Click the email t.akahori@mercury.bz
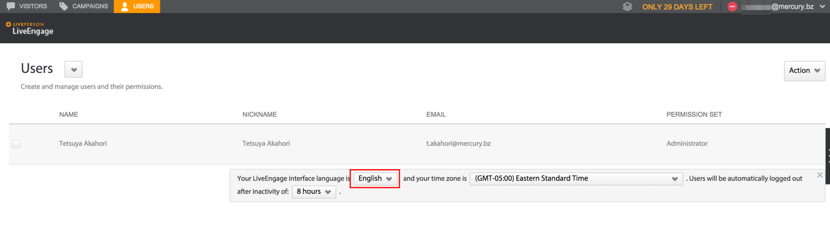The width and height of the screenshot is (830, 227). 458,144
